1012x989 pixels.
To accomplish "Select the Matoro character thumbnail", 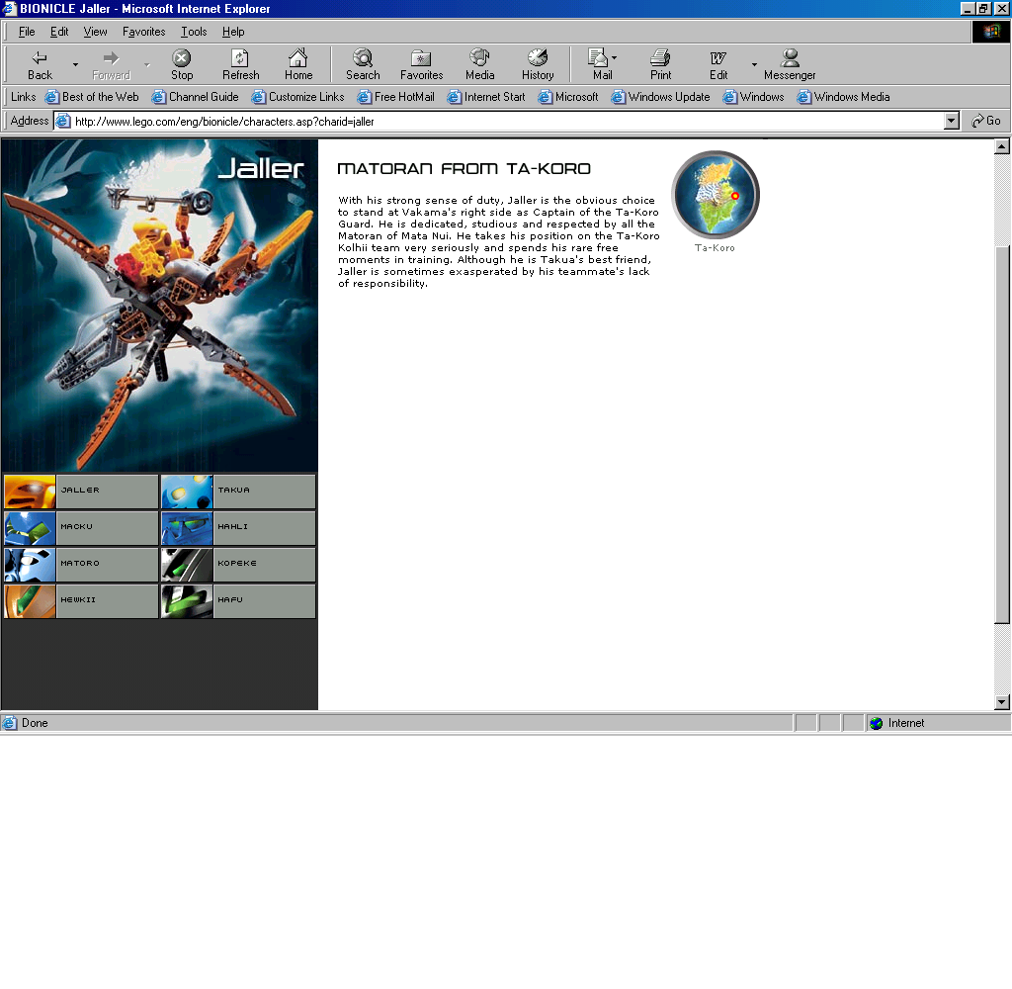I will point(30,566).
